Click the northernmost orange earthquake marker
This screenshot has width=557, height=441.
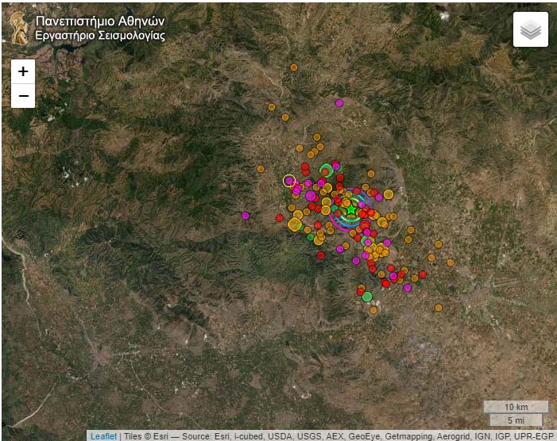point(293,67)
